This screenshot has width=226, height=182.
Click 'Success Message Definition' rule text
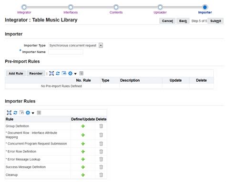pyautogui.click(x=26, y=167)
